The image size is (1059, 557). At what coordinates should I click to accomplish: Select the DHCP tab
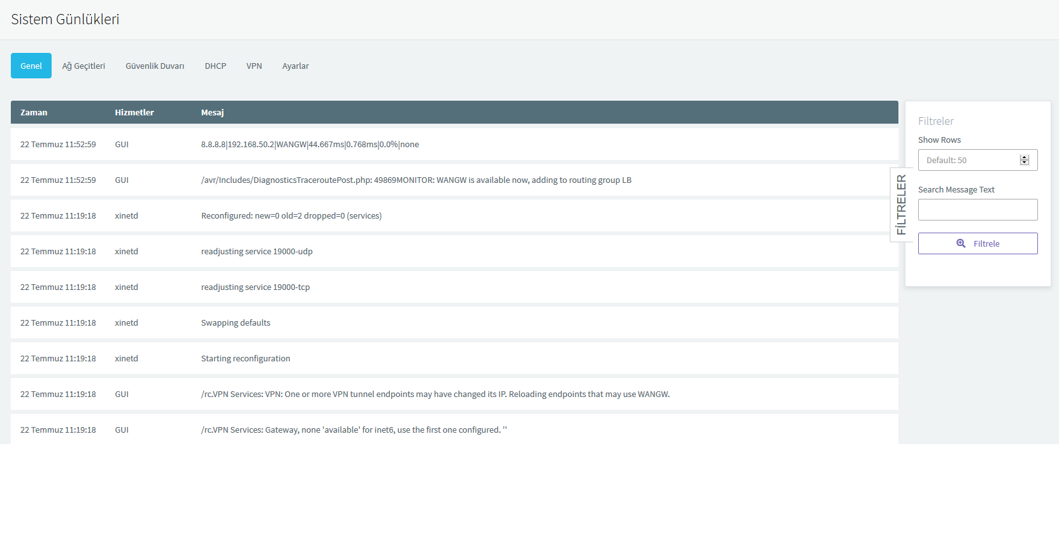pyautogui.click(x=215, y=66)
